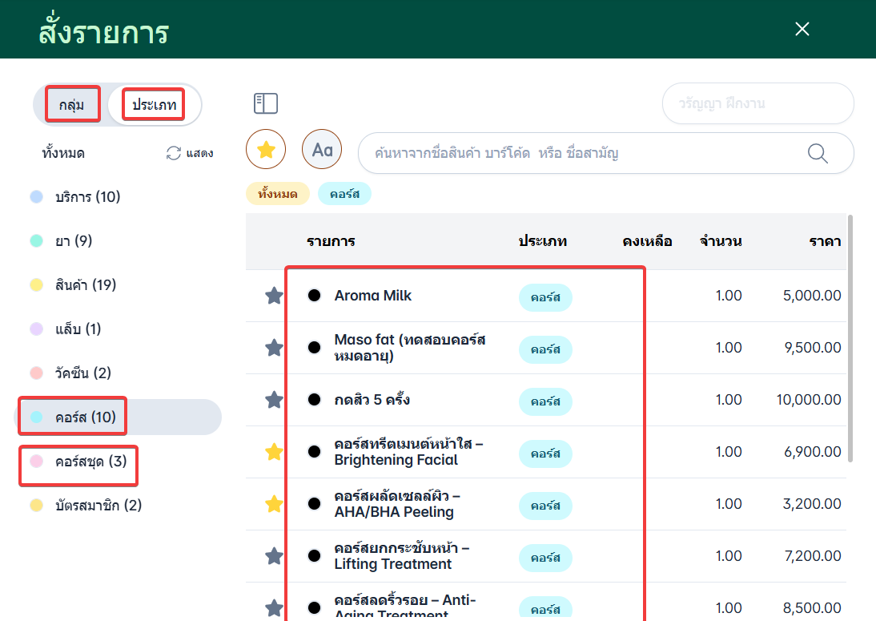
Task: Click price 7,200.00 cell
Action: tap(812, 556)
